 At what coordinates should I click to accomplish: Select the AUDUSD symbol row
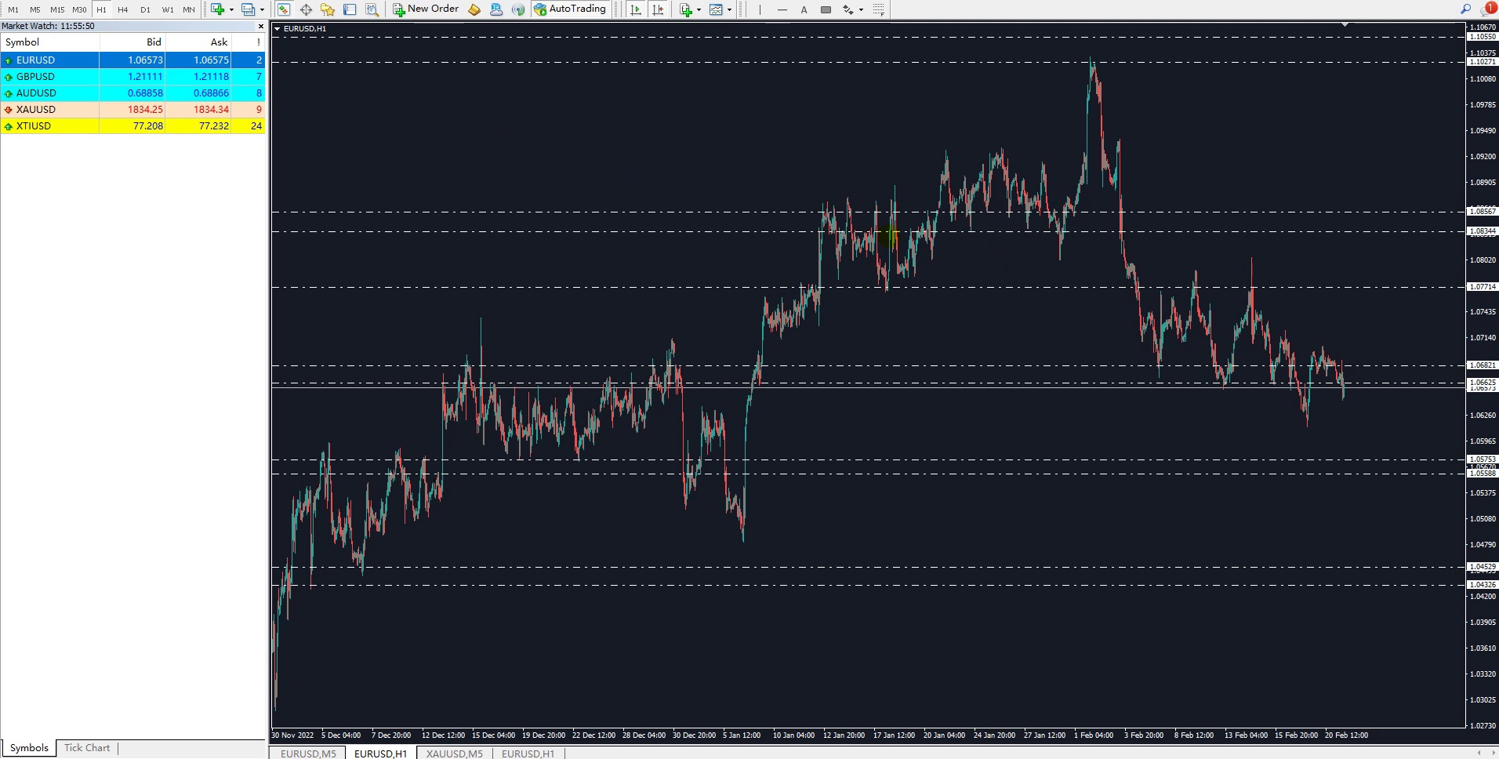click(x=133, y=93)
